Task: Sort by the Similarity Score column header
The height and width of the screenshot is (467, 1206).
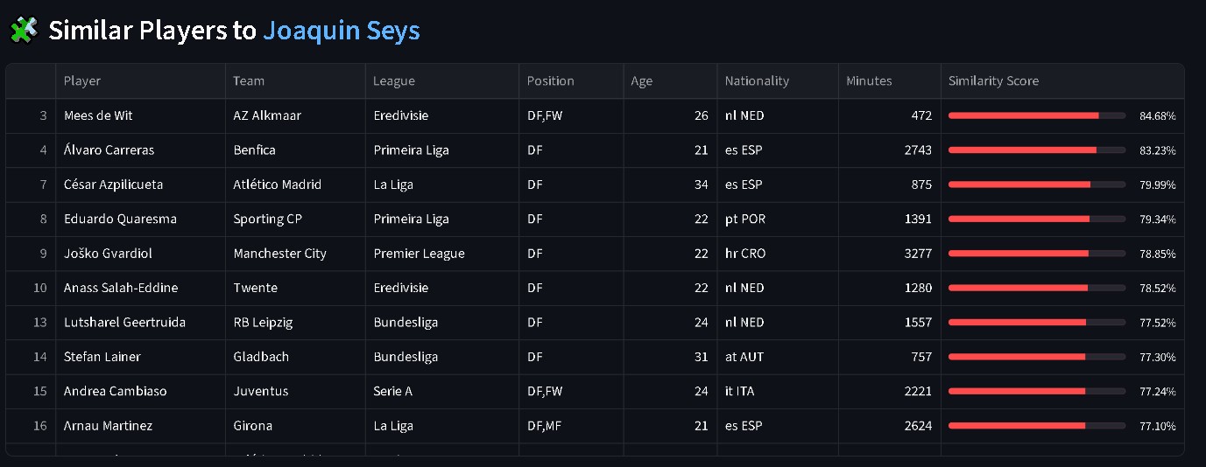Action: coord(1062,80)
